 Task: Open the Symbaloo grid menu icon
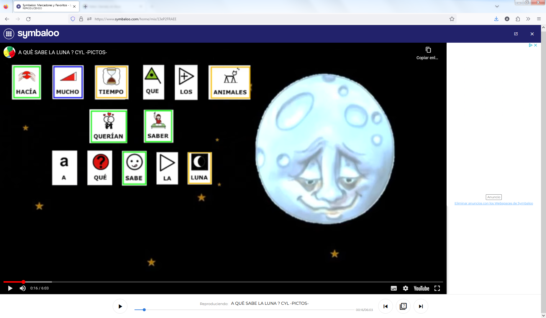9,34
